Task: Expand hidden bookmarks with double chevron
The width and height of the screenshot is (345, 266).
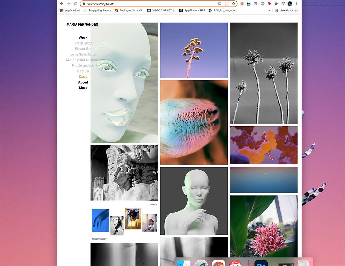Action: [269, 10]
